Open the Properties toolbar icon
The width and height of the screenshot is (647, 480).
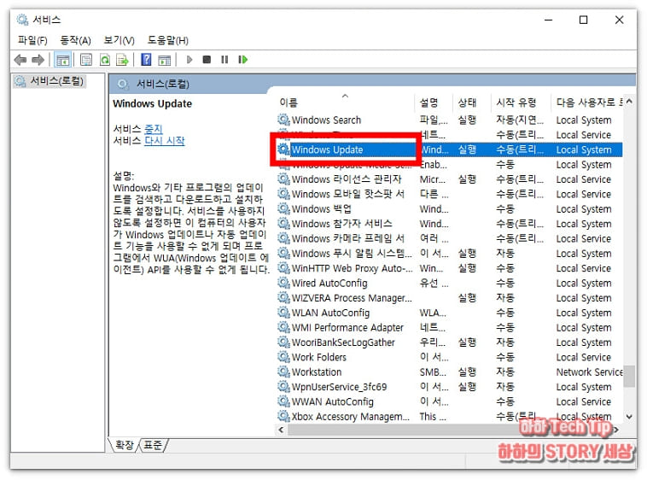pyautogui.click(x=86, y=61)
